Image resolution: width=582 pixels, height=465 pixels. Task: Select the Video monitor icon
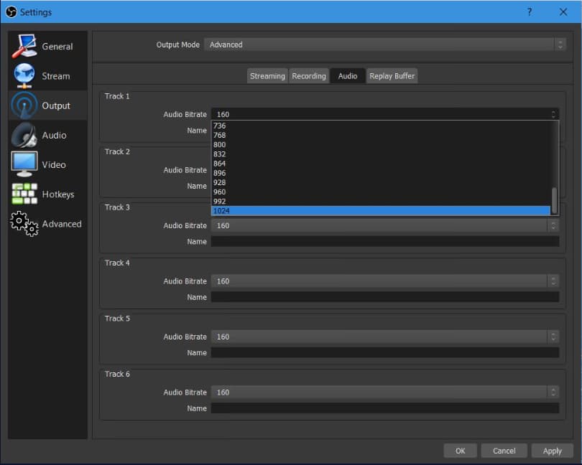tap(24, 164)
